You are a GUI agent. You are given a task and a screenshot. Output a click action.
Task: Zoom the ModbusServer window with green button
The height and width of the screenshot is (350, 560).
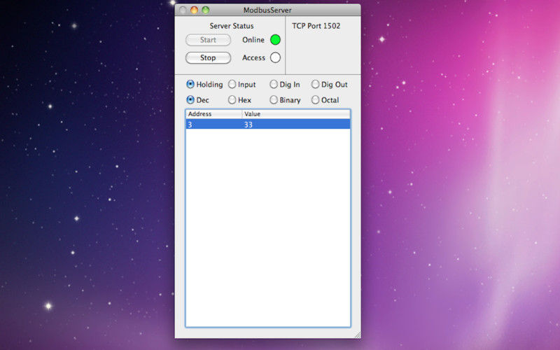click(x=206, y=10)
